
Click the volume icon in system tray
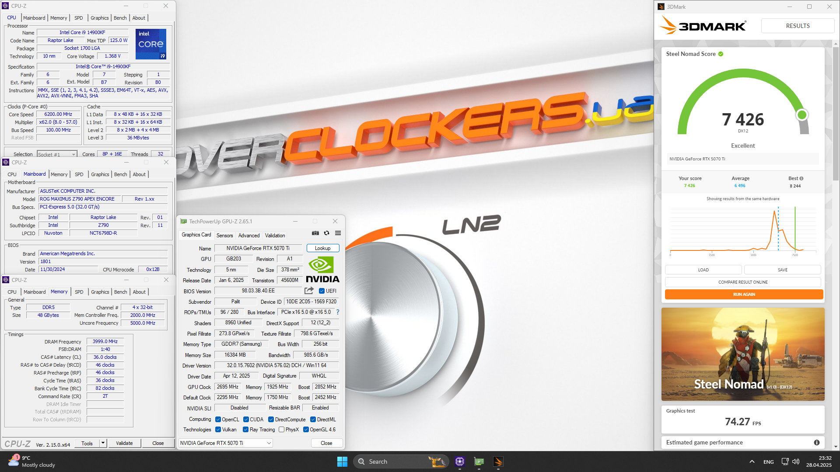point(796,462)
